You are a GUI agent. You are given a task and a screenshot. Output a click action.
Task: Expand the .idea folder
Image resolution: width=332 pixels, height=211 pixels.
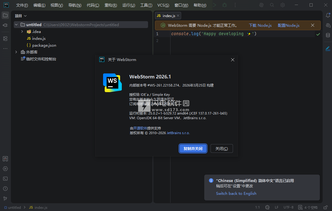click(x=22, y=31)
